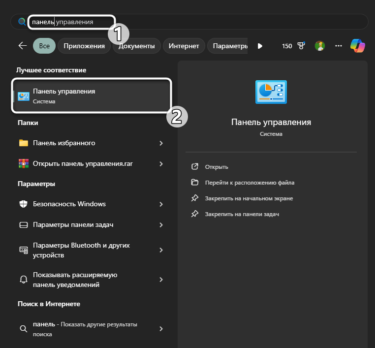The image size is (375, 348).
Task: Open Панель управления best match result
Action: point(92,96)
